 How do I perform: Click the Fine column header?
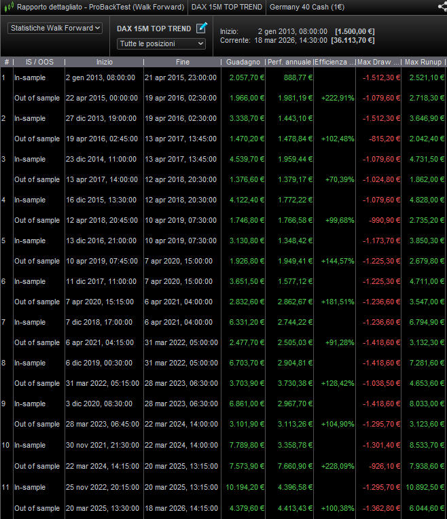(x=182, y=62)
